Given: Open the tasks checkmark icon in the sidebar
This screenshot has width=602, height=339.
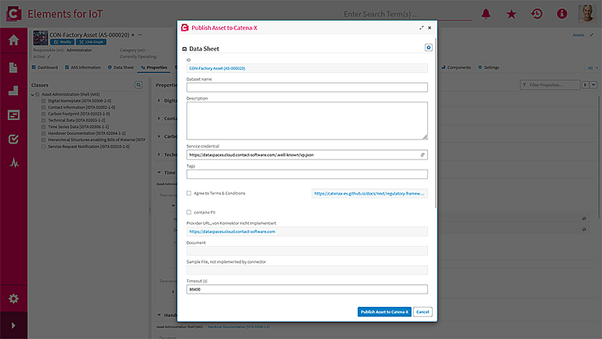Looking at the screenshot, I should 13,139.
